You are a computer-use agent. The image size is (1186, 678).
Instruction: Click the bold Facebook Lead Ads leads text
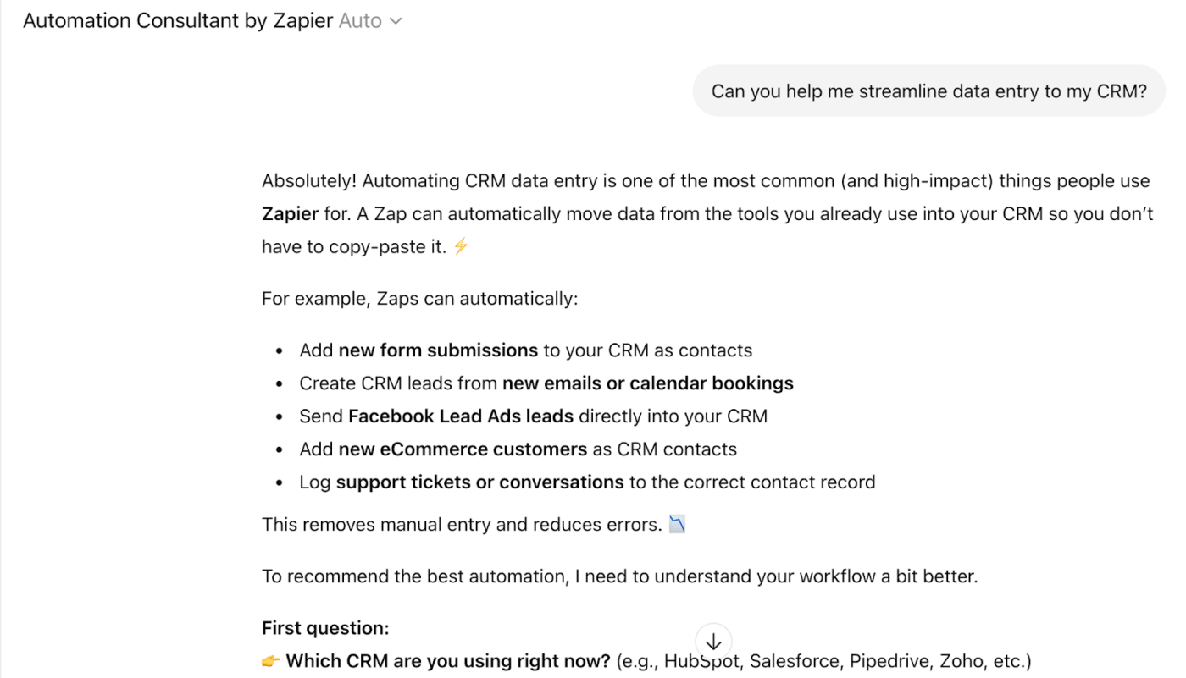click(x=463, y=416)
